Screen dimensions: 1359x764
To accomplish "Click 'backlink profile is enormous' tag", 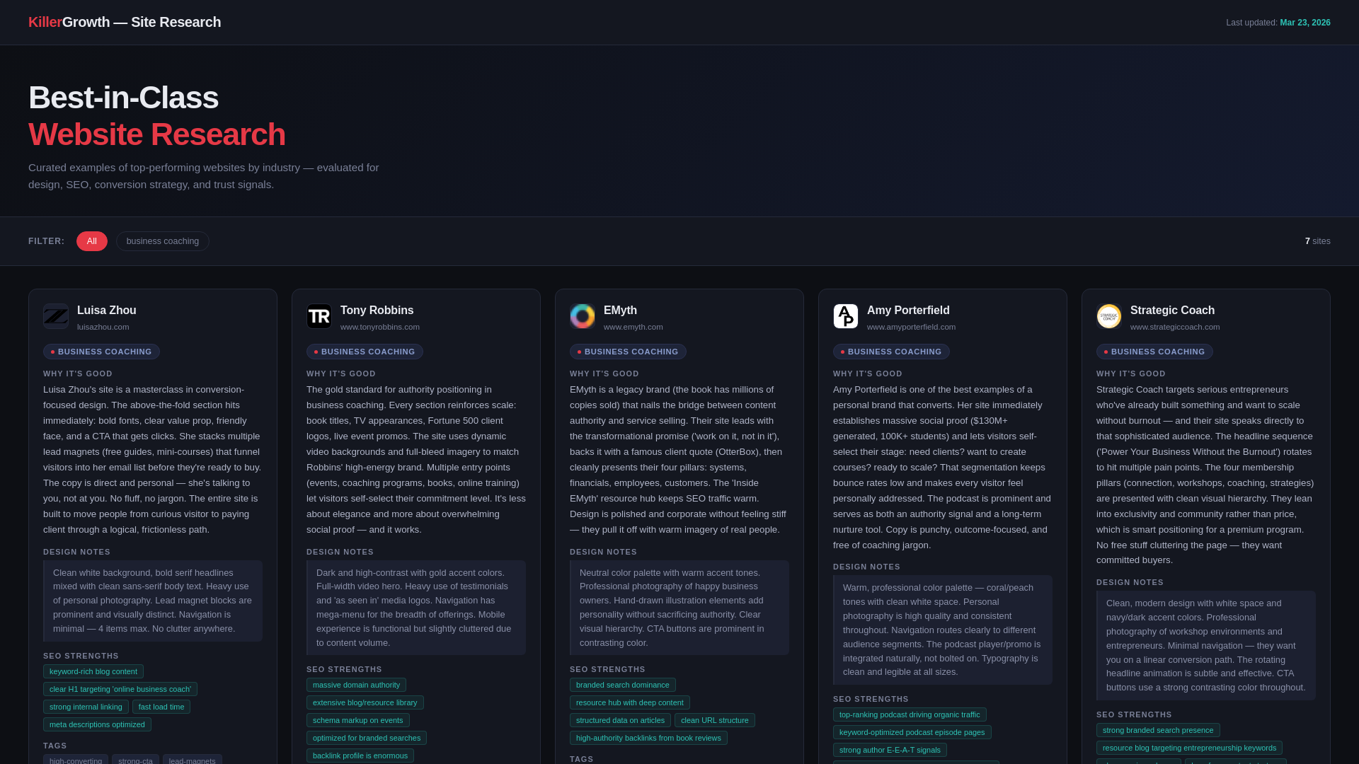I will click(360, 756).
